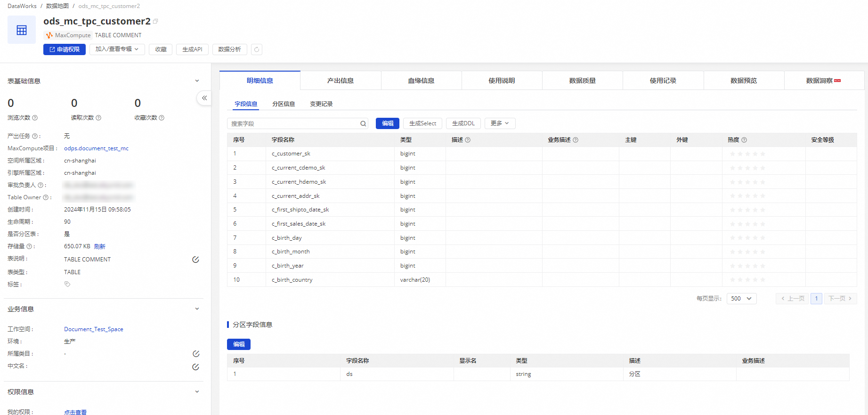Click the tag icon next to 标签

tap(67, 284)
